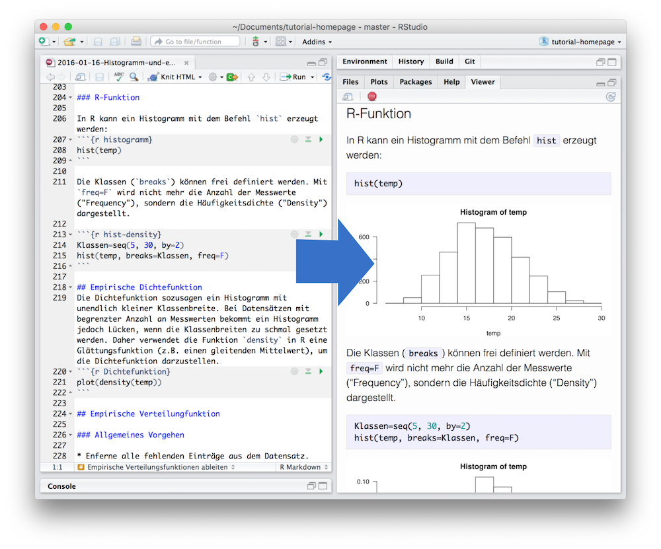Switch to the Environment tab

point(365,61)
